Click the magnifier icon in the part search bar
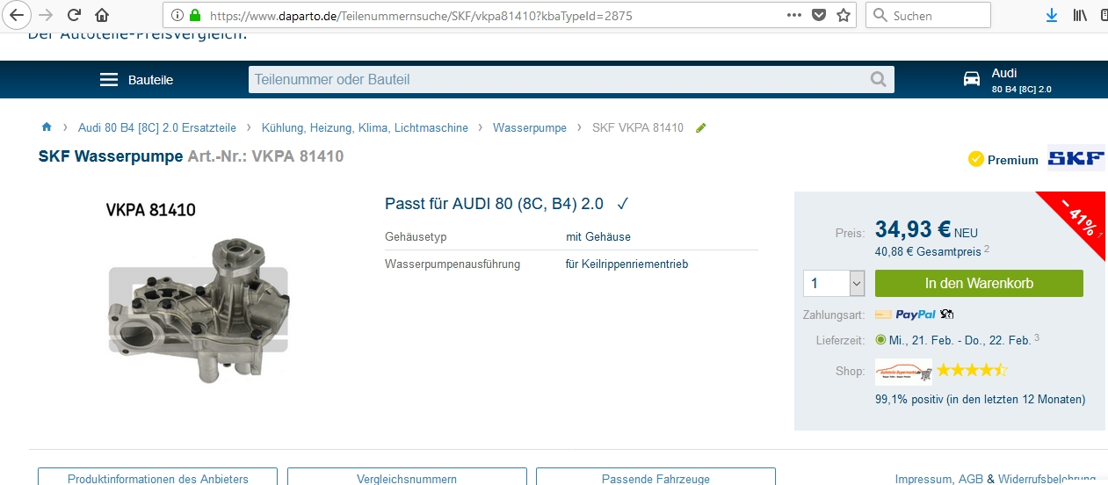1108x485 pixels. tap(878, 80)
